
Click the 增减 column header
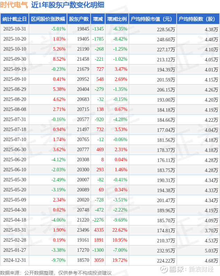[98, 19]
